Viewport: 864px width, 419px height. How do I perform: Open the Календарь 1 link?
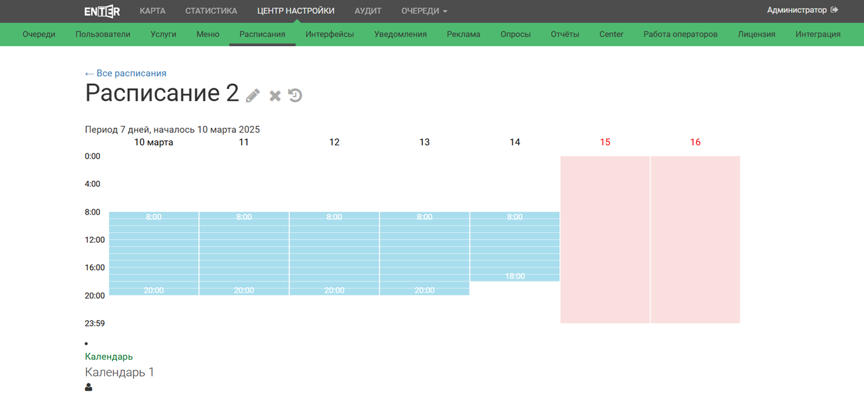tap(119, 372)
